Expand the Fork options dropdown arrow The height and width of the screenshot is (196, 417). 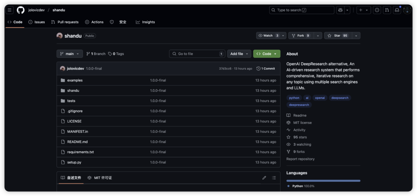[x=318, y=35]
